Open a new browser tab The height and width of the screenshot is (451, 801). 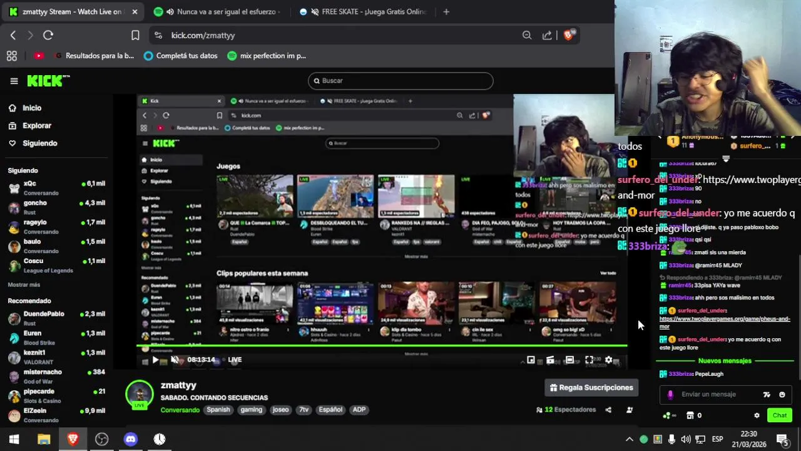(x=446, y=12)
